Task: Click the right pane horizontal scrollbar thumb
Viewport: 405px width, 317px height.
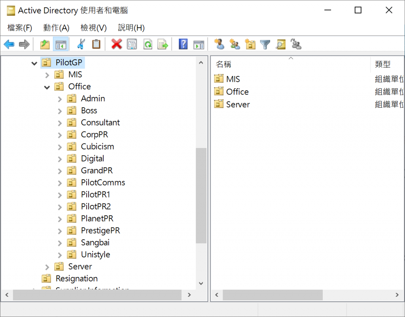Action: pyautogui.click(x=273, y=295)
